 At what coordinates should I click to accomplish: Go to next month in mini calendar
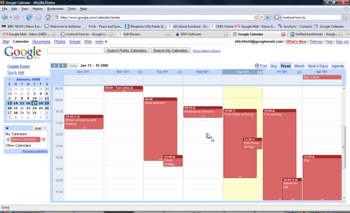click(47, 79)
